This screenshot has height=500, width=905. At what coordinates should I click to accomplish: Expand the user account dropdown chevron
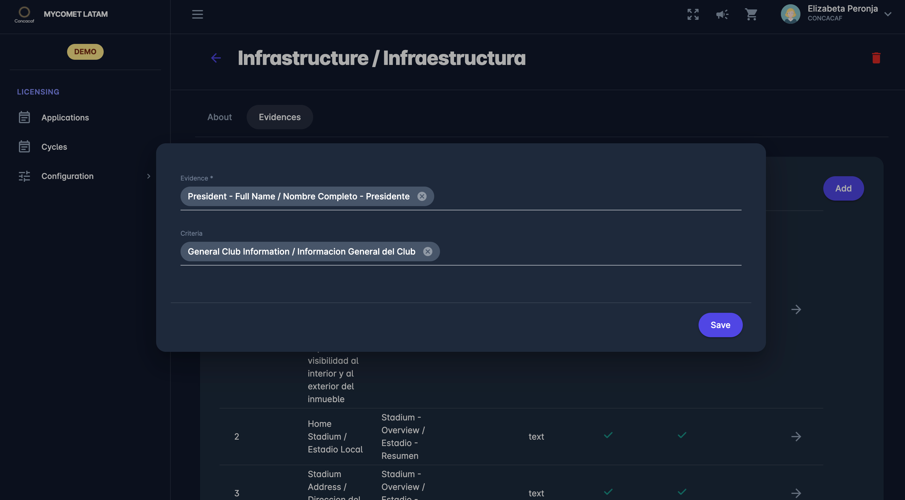888,14
